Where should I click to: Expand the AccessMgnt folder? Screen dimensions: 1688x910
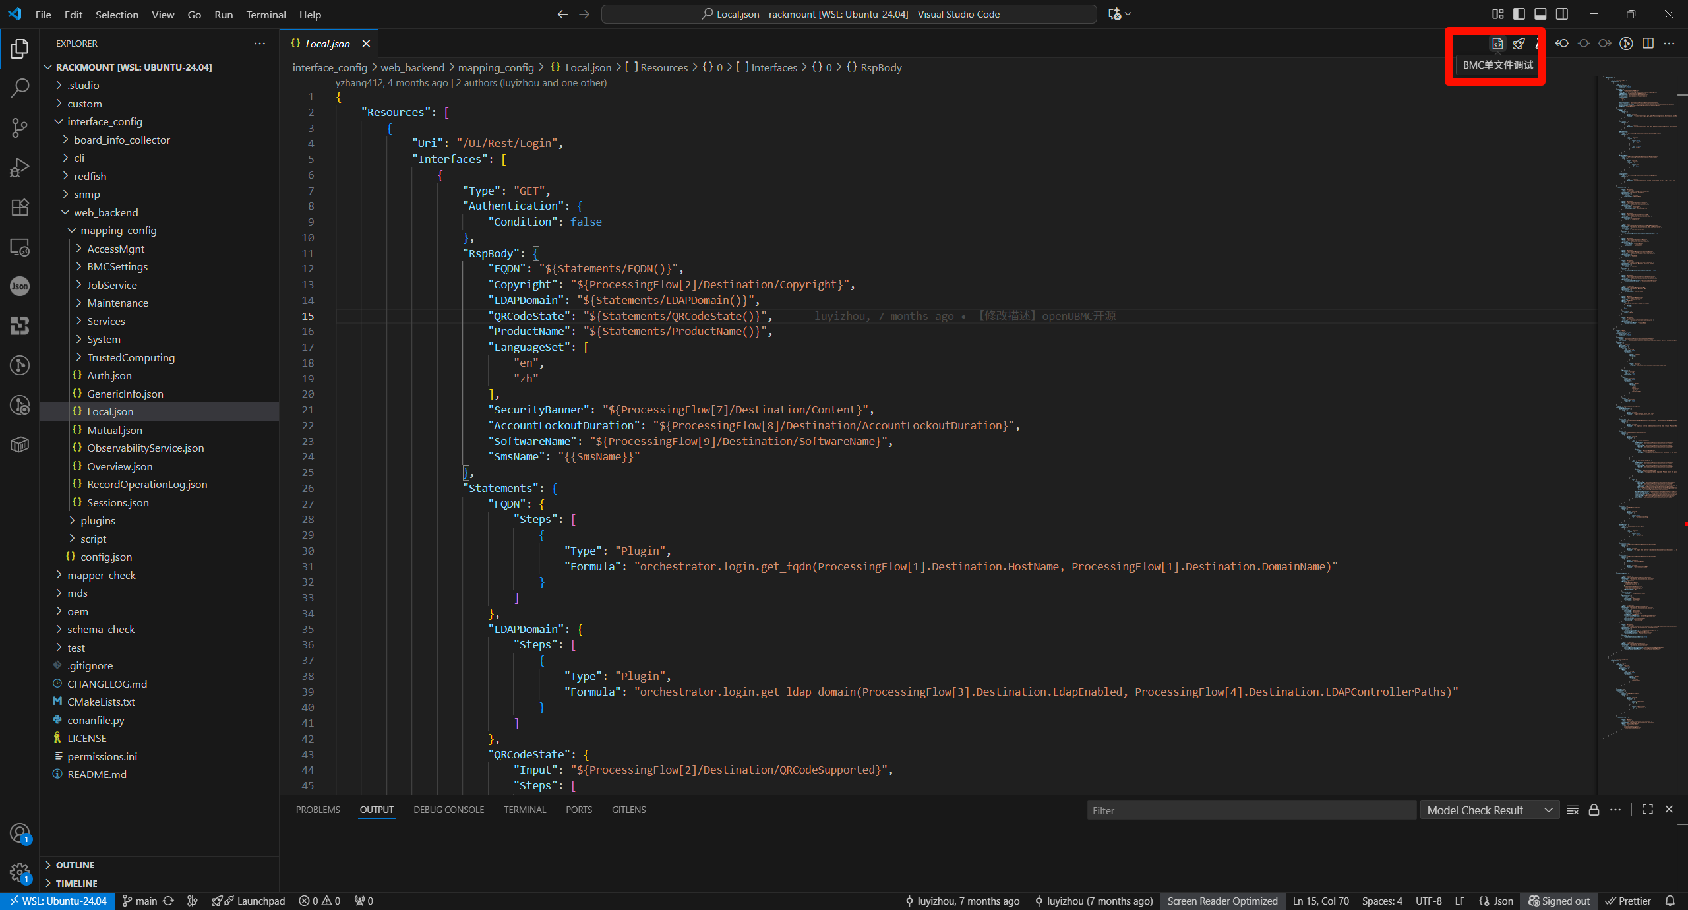coord(115,249)
